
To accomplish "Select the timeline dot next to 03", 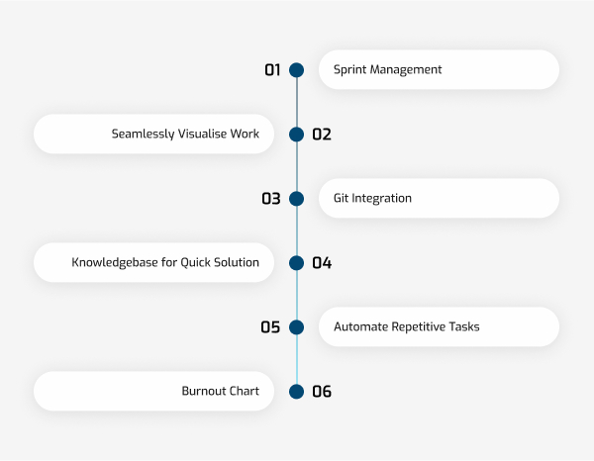I will click(x=296, y=199).
